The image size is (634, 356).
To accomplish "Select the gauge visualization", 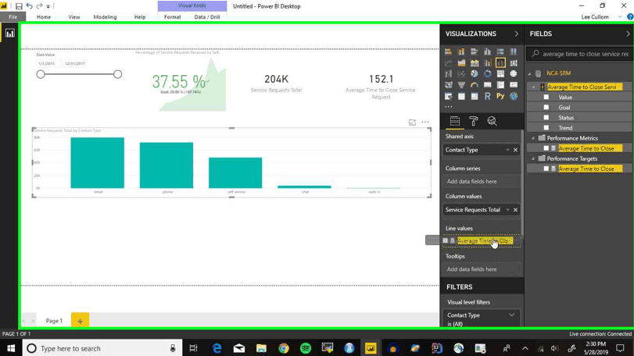I will click(475, 85).
